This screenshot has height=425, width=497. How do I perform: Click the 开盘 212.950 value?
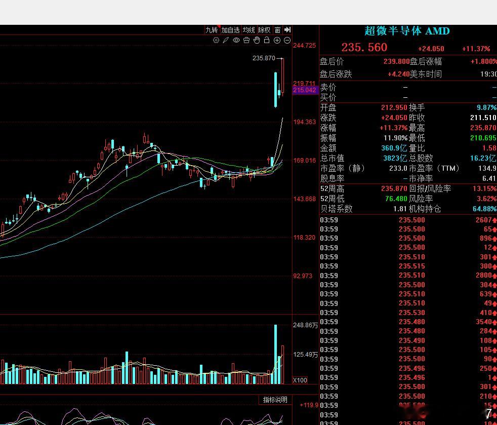(394, 107)
